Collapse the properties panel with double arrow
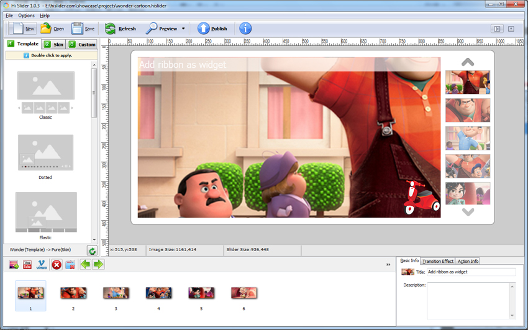 388,265
